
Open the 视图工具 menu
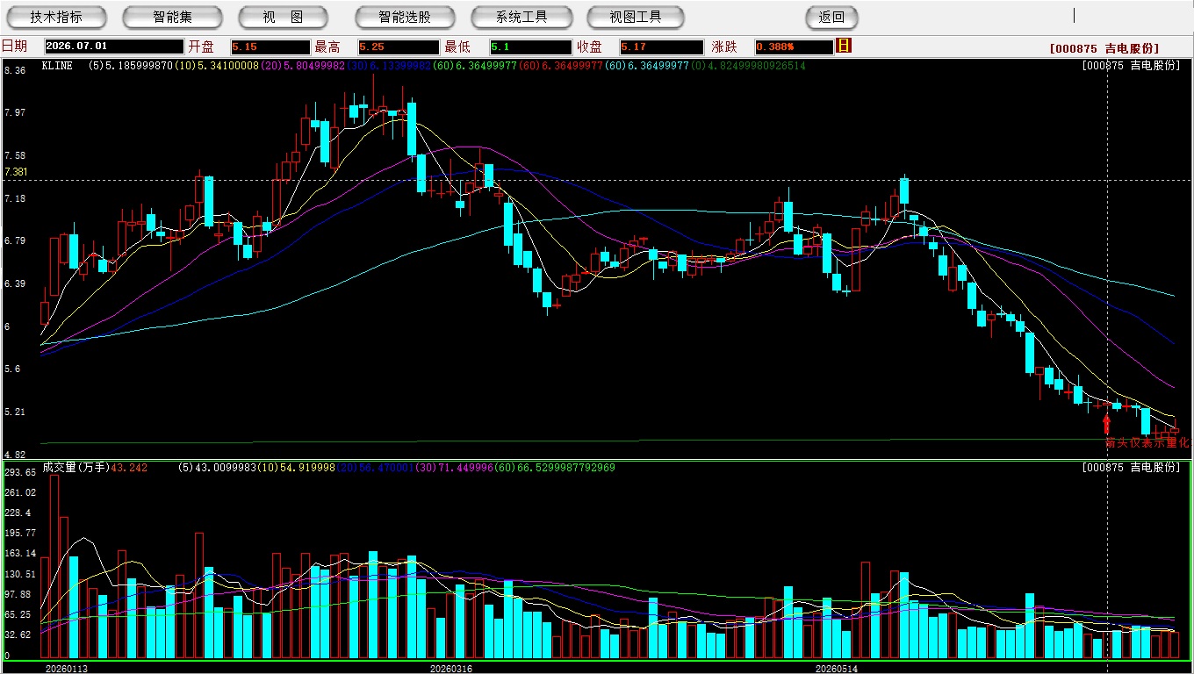(x=636, y=17)
